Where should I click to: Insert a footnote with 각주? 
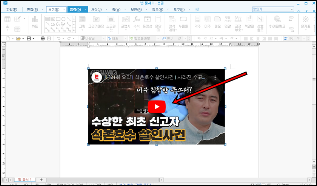coord(197,22)
